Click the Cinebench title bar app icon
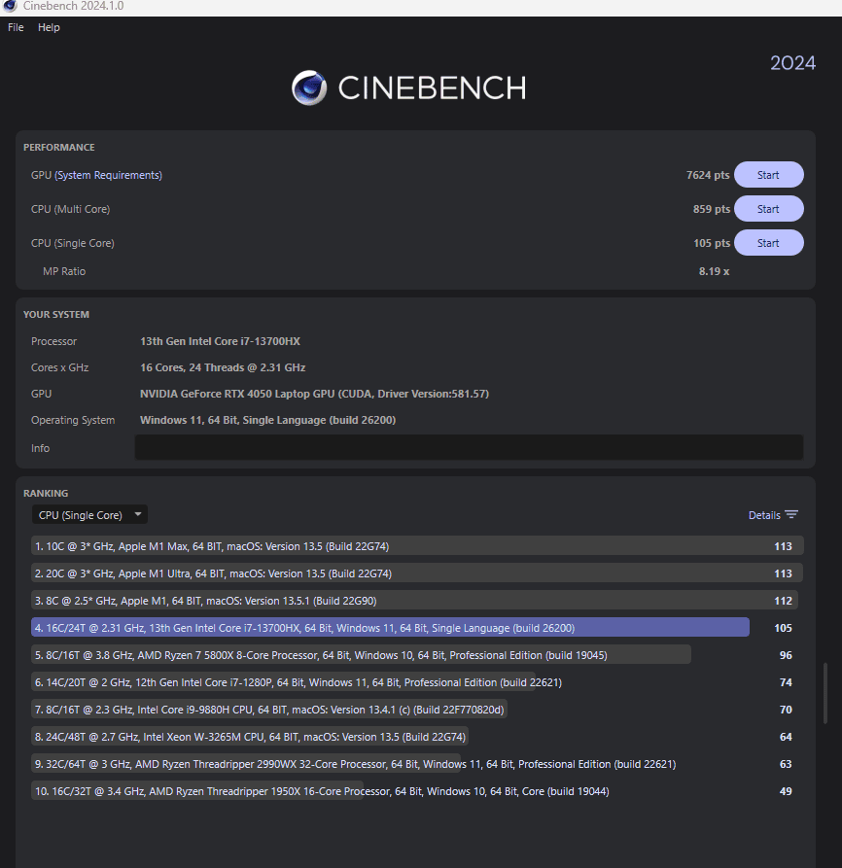The width and height of the screenshot is (842, 868). click(10, 6)
